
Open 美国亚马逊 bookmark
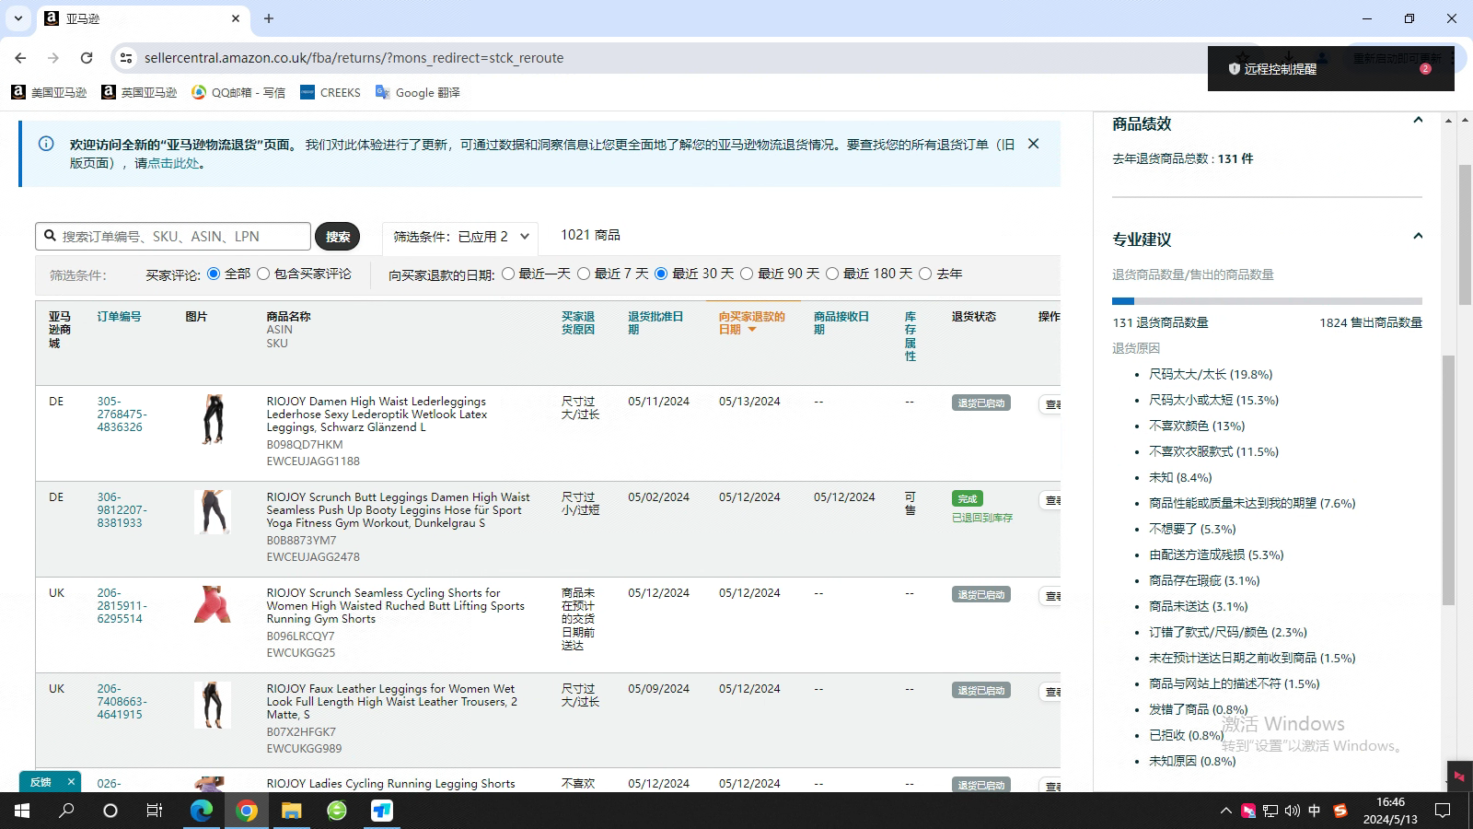point(49,92)
